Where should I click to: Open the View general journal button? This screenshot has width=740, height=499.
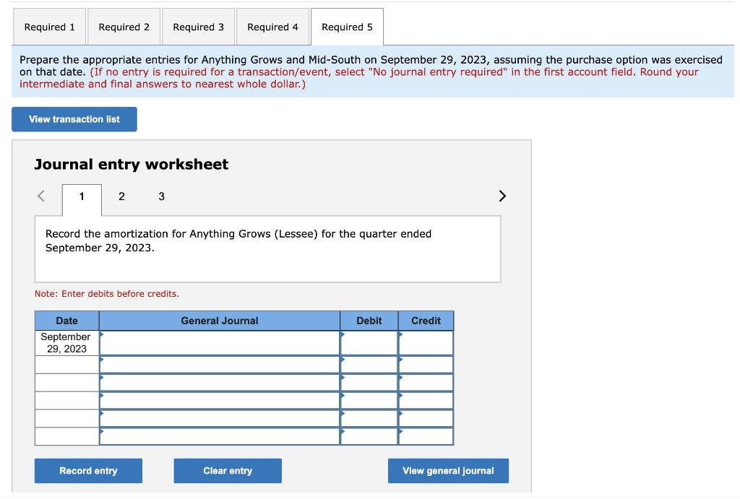point(448,470)
